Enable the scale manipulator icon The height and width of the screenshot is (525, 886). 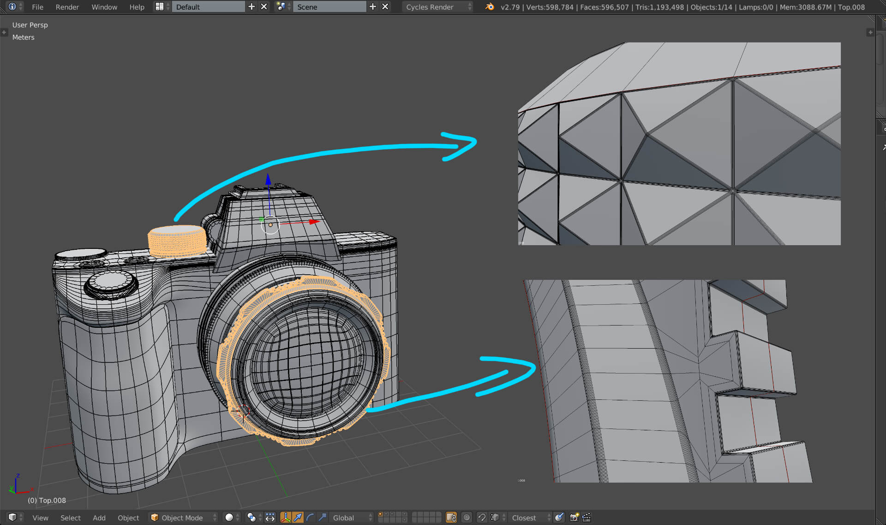click(322, 518)
